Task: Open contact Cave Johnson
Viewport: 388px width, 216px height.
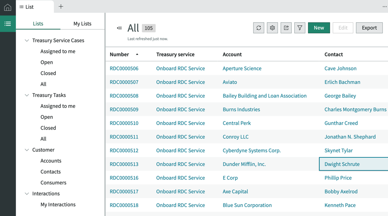Action: tap(340, 68)
